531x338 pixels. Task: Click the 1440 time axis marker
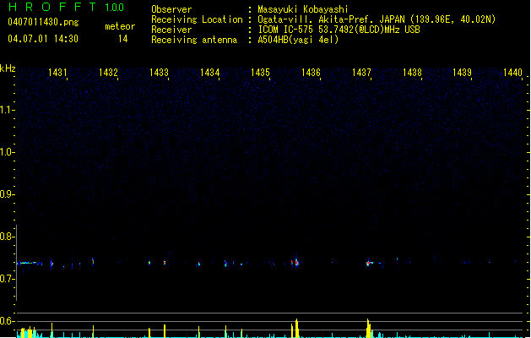click(512, 73)
